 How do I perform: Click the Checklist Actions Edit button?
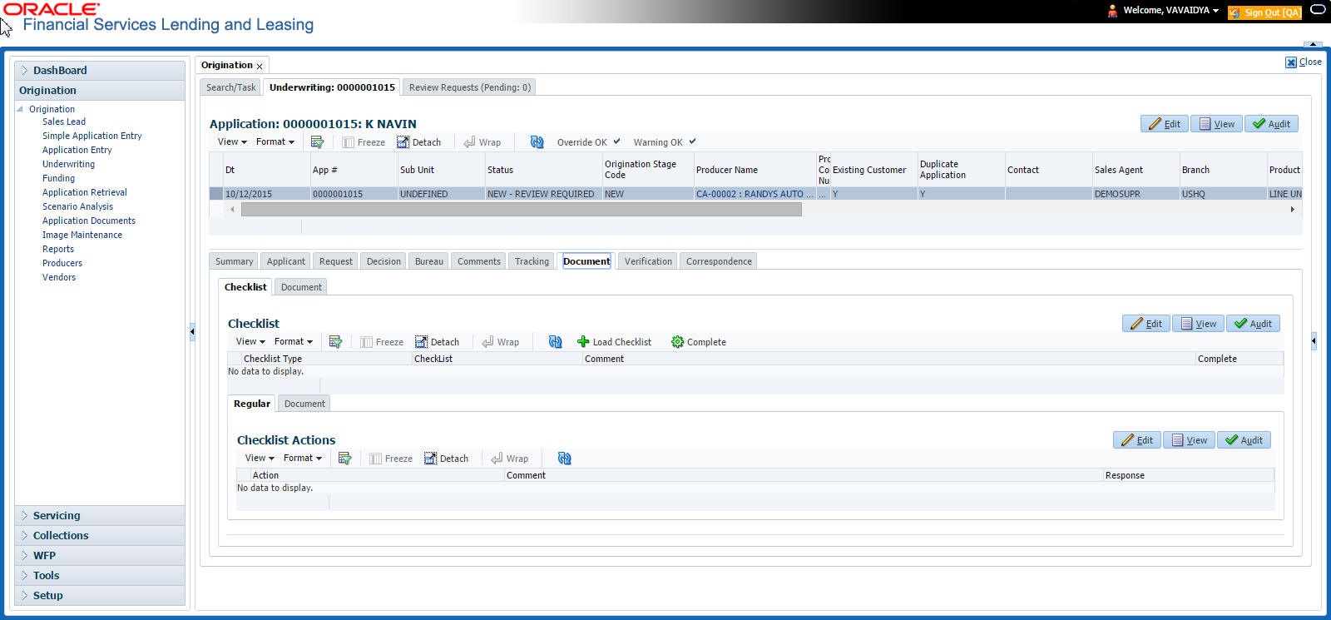[1137, 440]
